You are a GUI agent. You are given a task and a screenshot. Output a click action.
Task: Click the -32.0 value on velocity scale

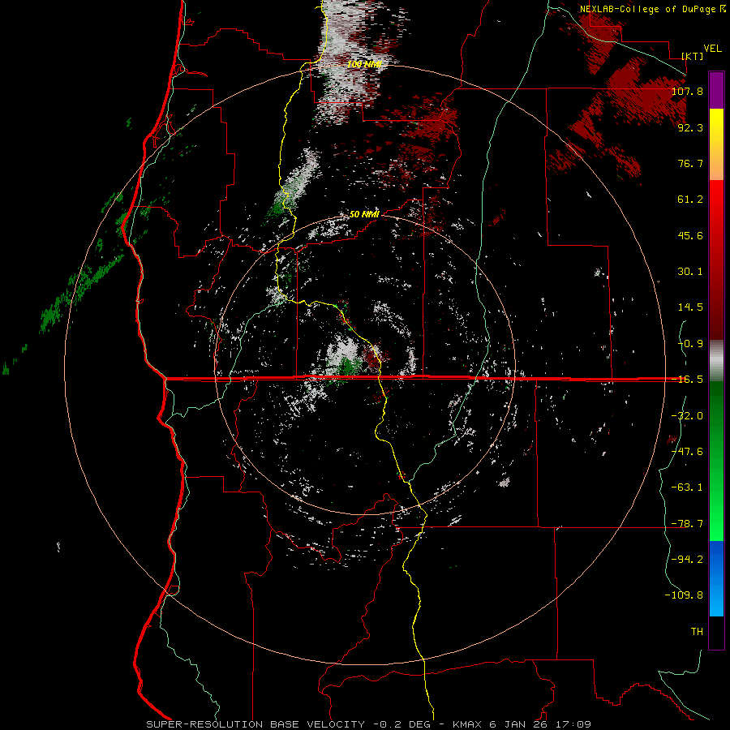(x=687, y=416)
